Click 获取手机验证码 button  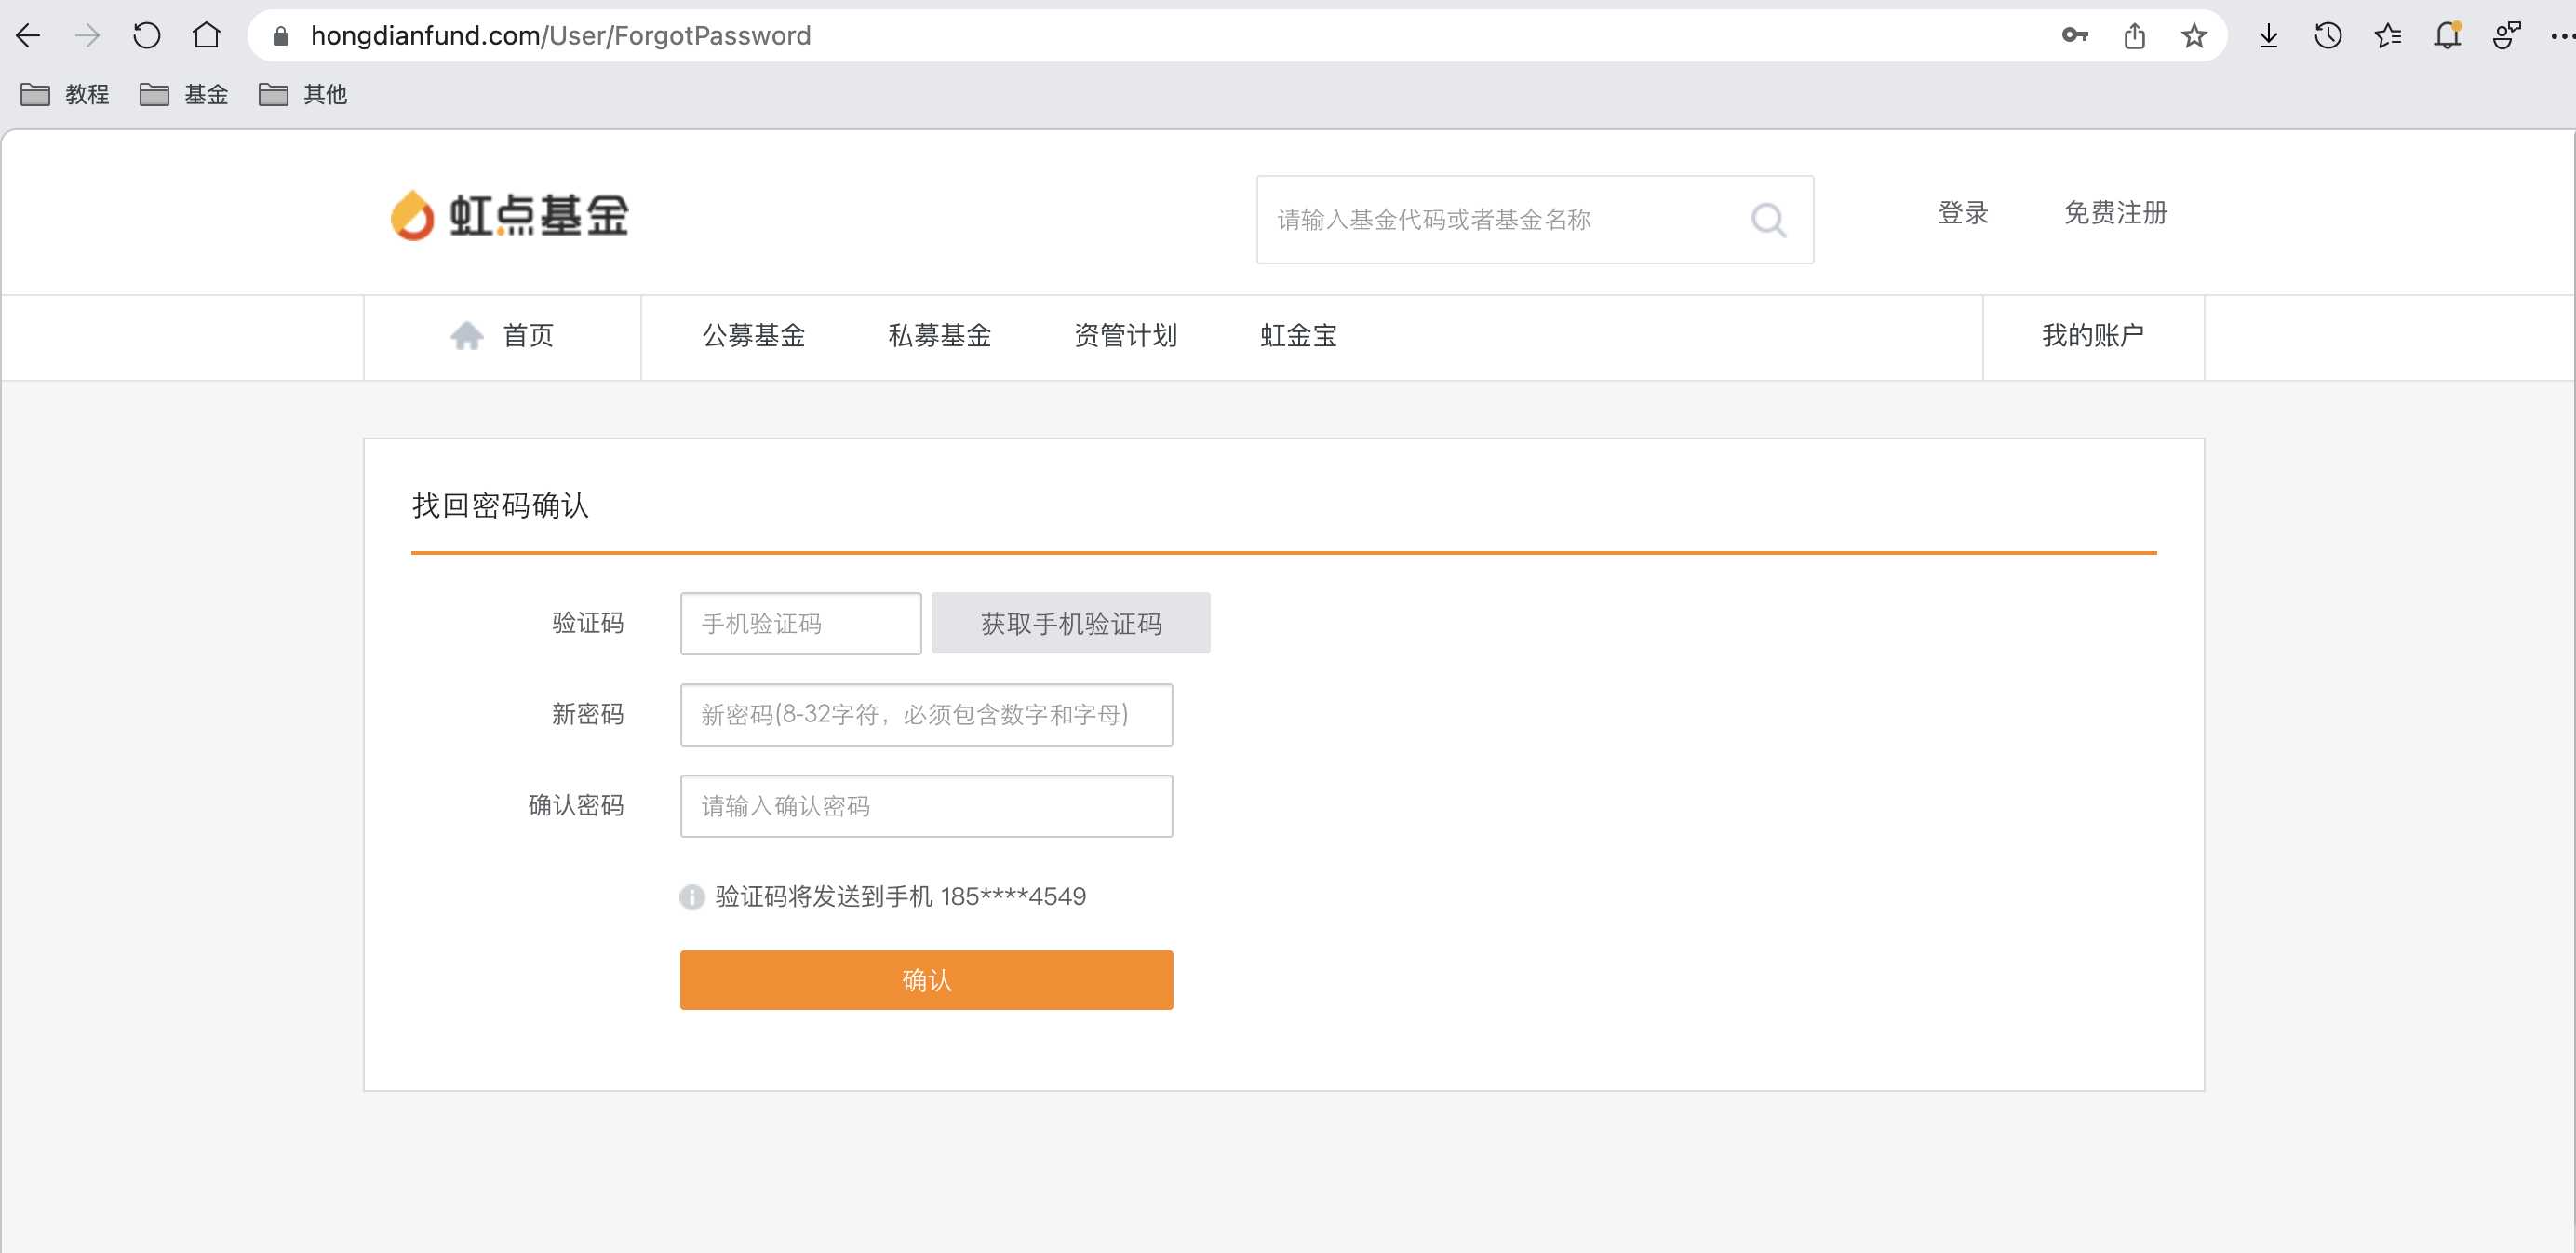(x=1071, y=623)
